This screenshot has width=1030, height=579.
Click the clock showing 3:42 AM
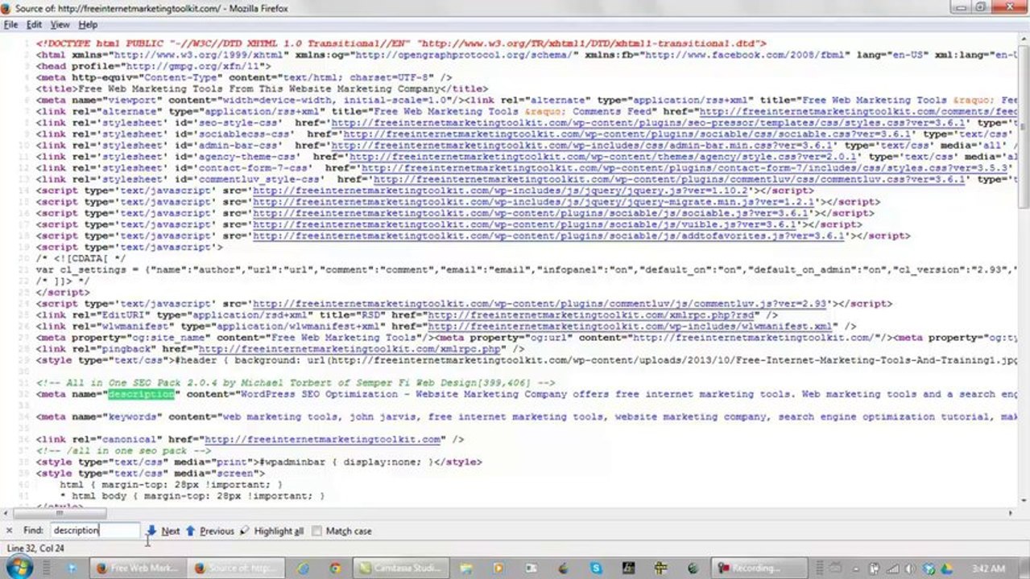(988, 569)
